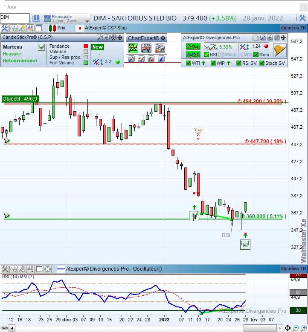308x332 pixels.
Task: Toggle the Stoch SV checkbox
Action: click(x=262, y=63)
